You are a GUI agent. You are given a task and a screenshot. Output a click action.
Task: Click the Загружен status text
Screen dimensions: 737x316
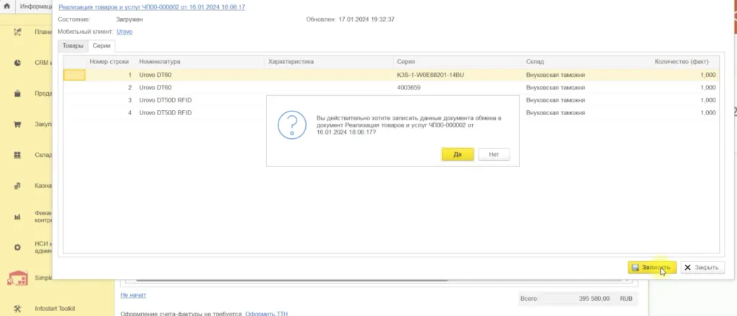(130, 19)
